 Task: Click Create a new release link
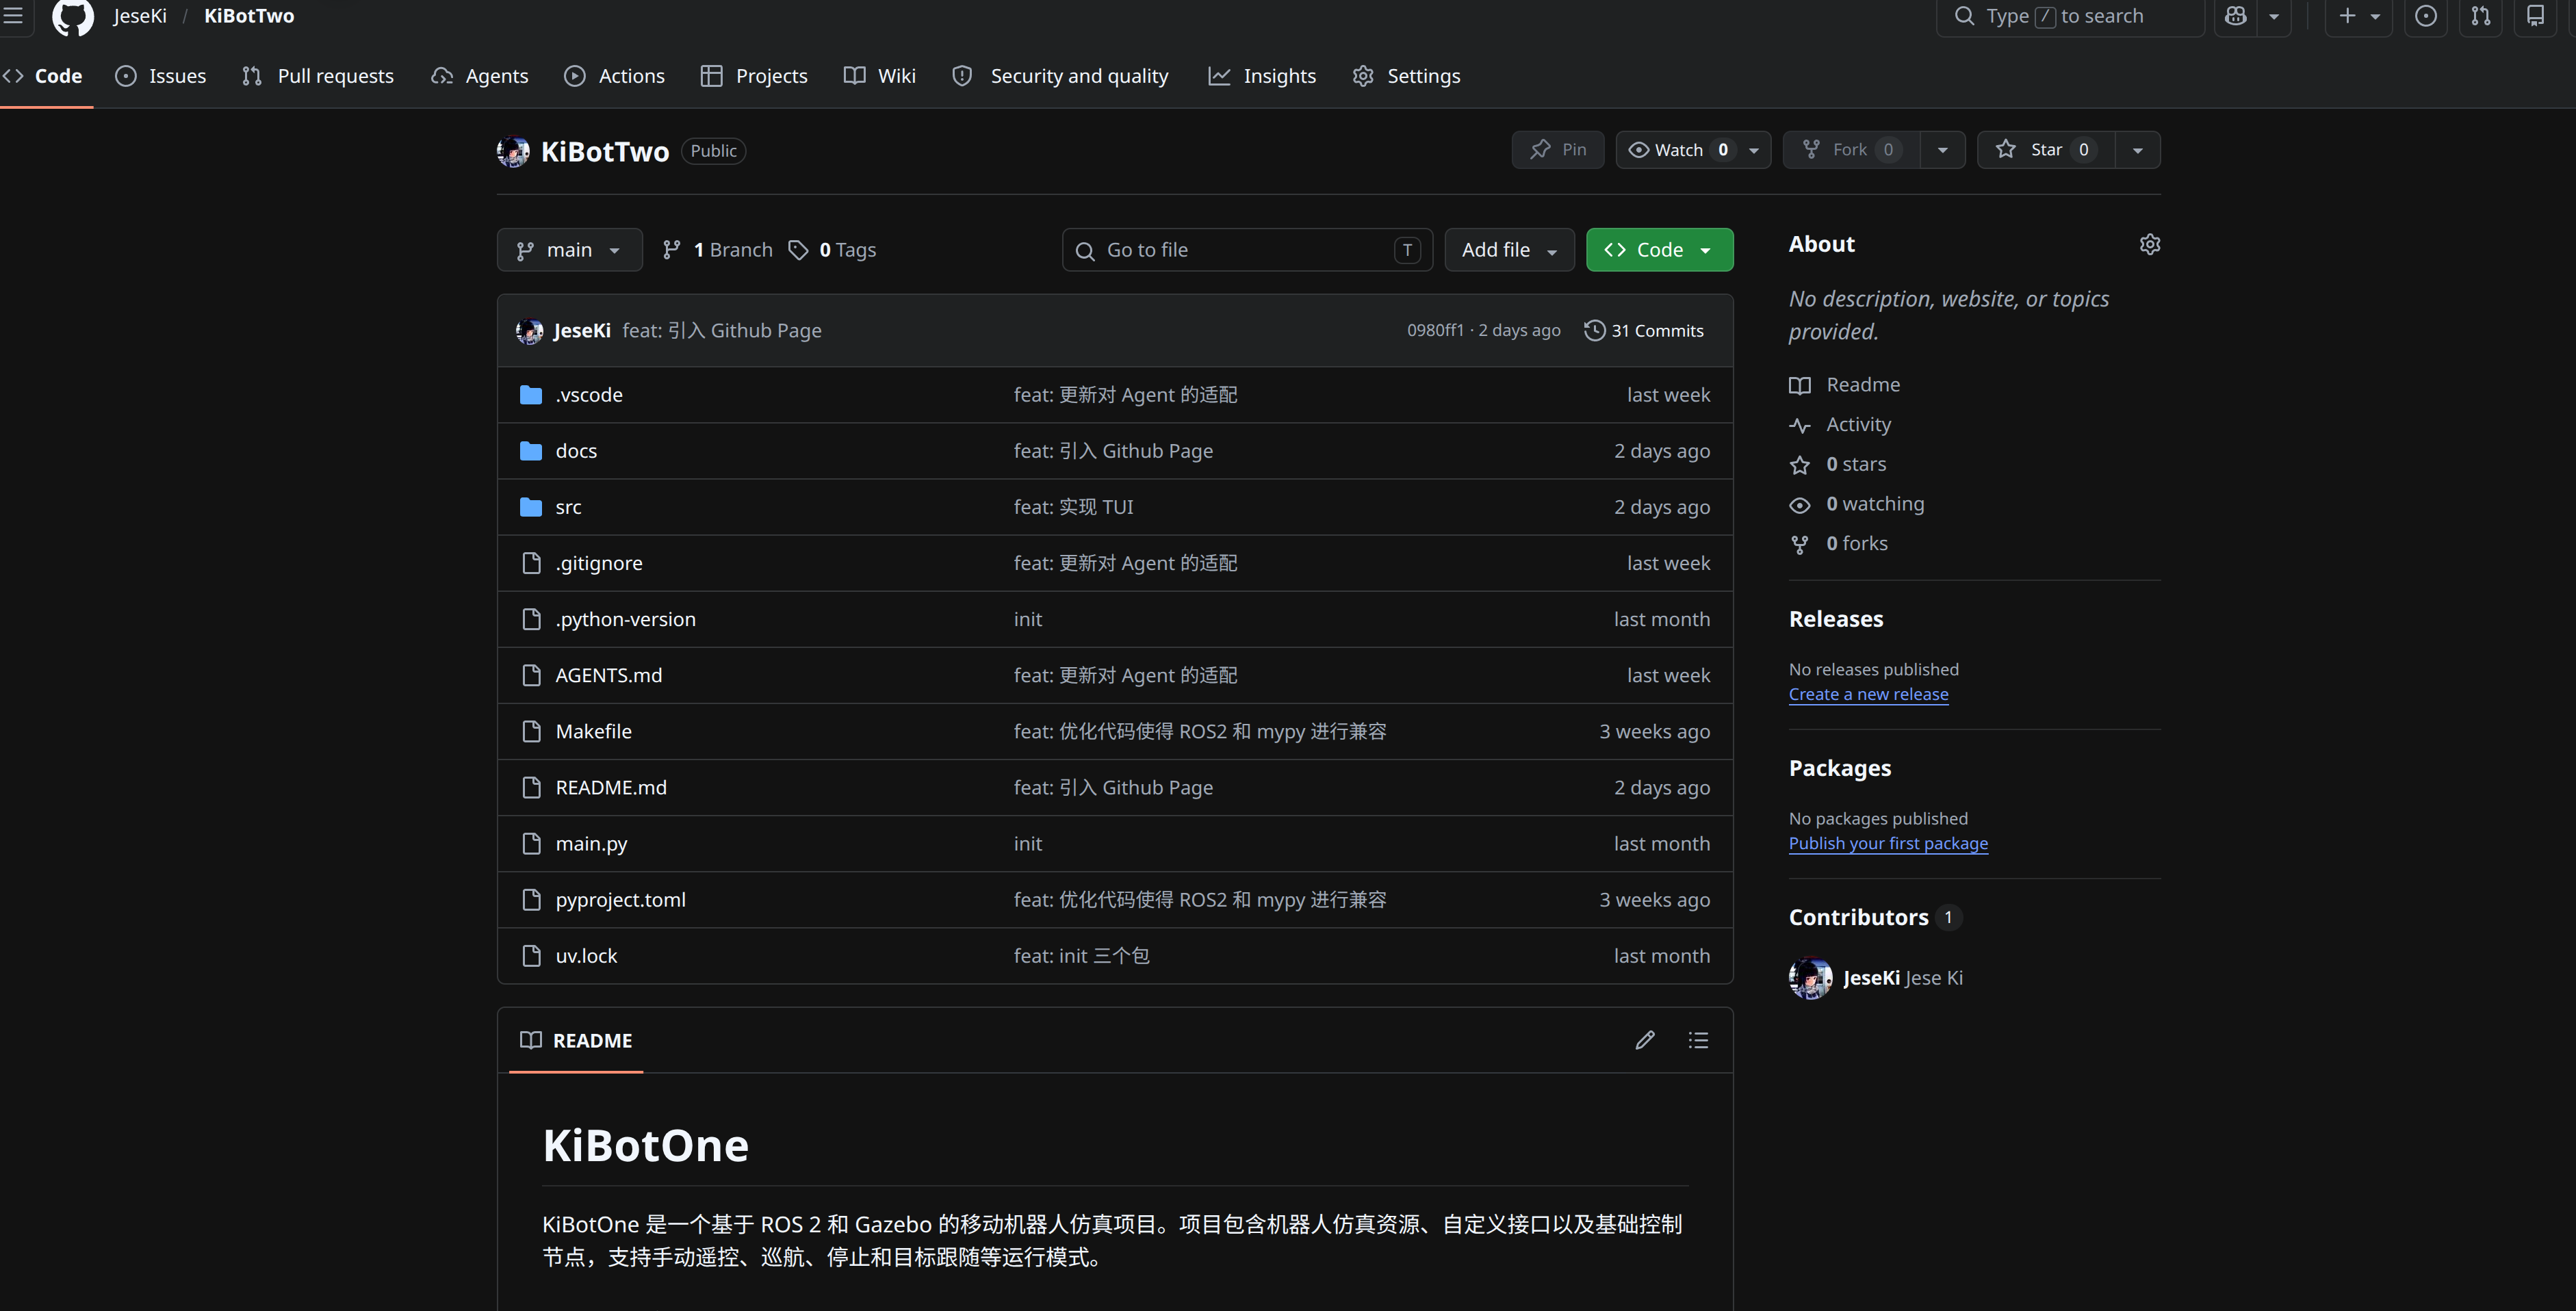pos(1868,694)
